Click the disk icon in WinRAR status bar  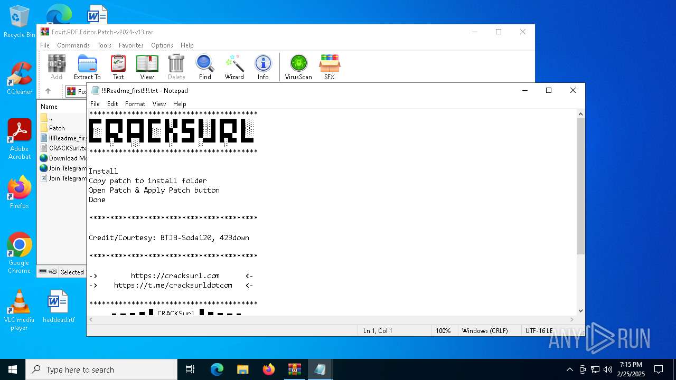(43, 272)
